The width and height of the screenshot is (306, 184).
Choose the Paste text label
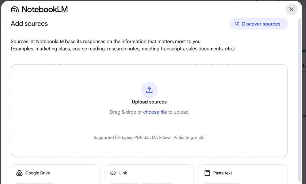[x=222, y=173]
